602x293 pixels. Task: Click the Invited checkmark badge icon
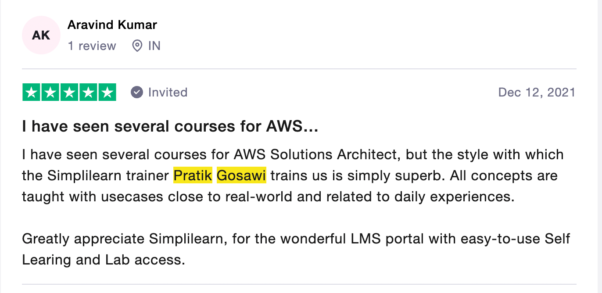pyautogui.click(x=137, y=92)
